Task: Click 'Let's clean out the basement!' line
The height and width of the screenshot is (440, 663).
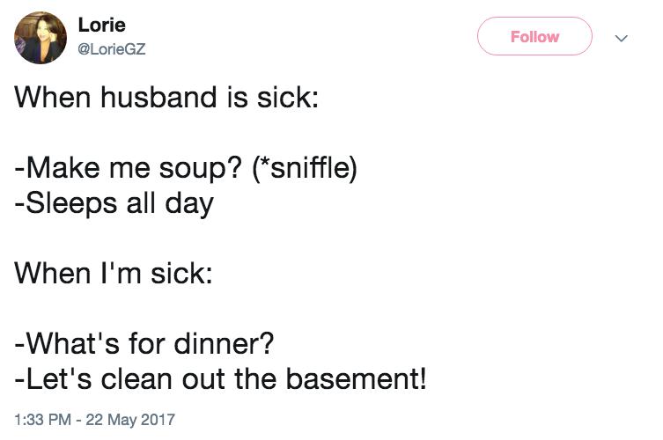Action: point(220,378)
